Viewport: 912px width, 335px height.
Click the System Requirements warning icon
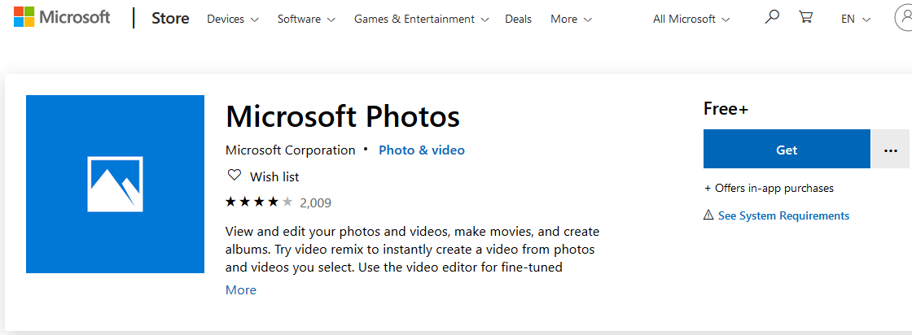[x=708, y=215]
